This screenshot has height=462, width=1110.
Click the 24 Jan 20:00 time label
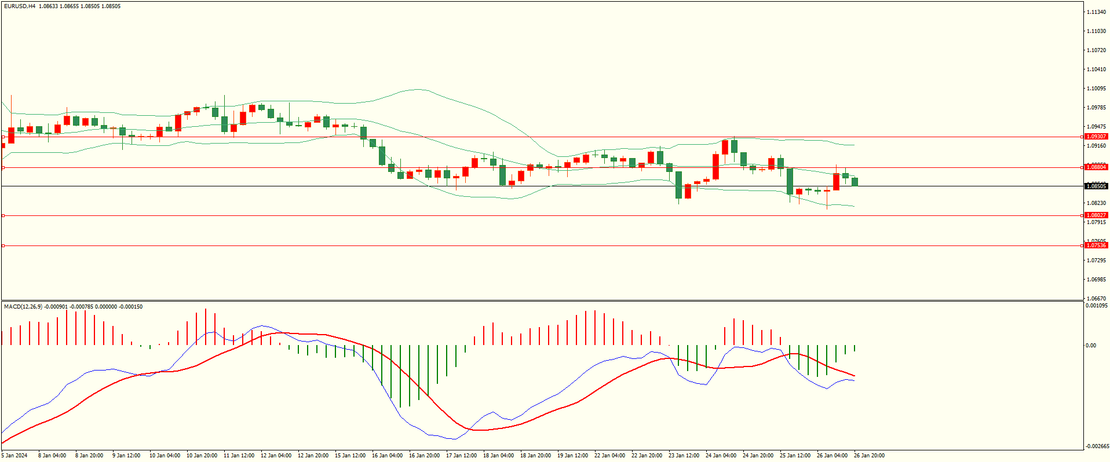758,456
